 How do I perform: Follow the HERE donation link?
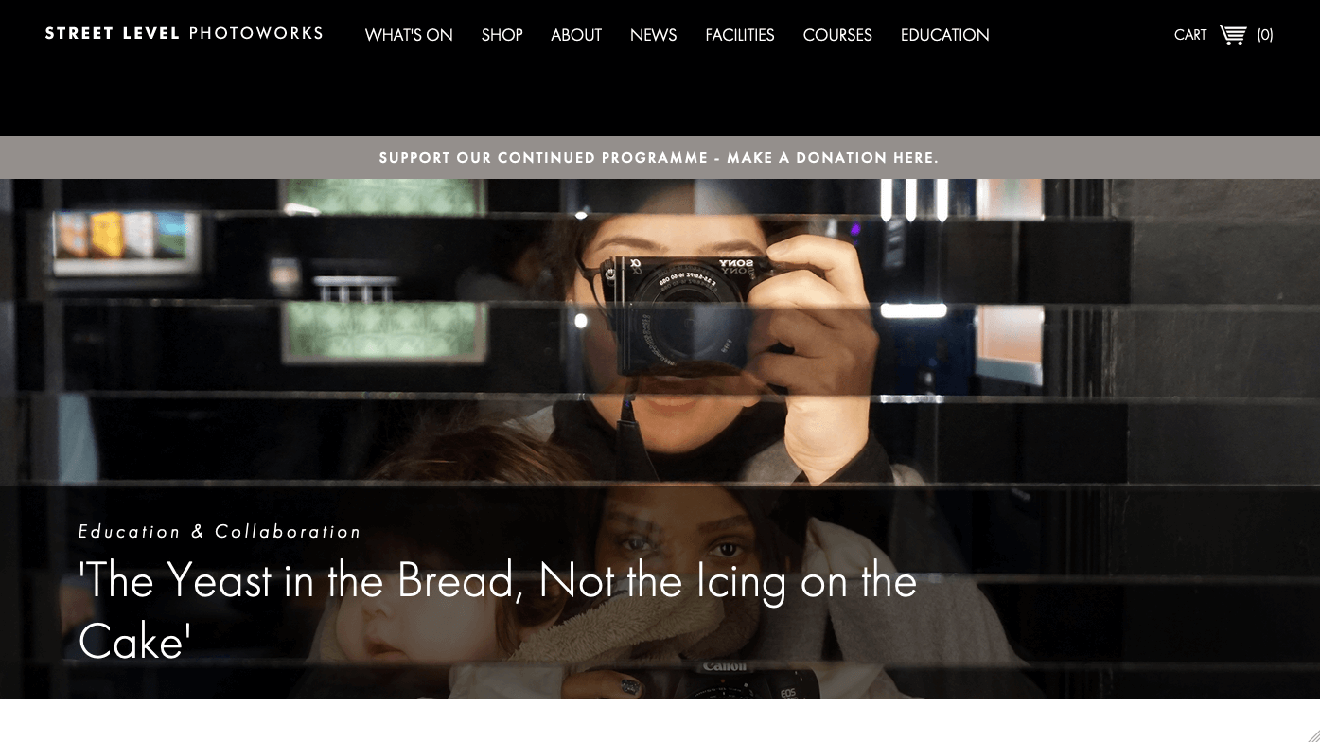coord(913,158)
